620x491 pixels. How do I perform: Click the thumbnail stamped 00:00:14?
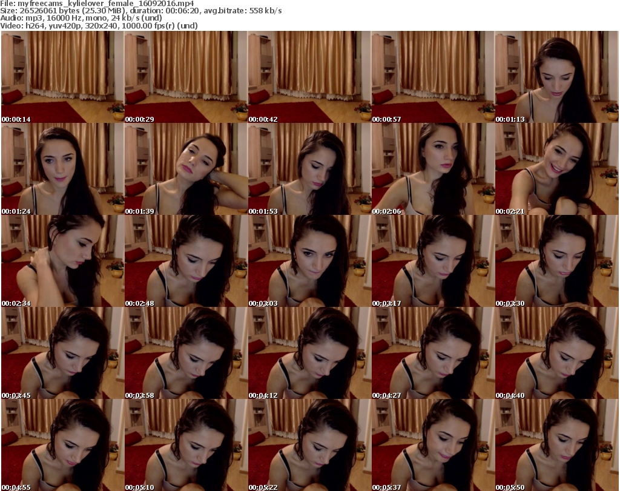[62, 77]
